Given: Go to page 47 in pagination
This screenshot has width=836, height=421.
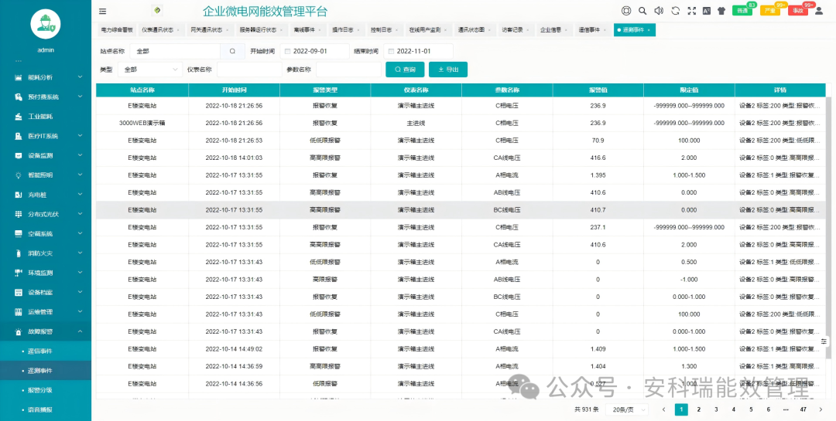Looking at the screenshot, I should 803,409.
